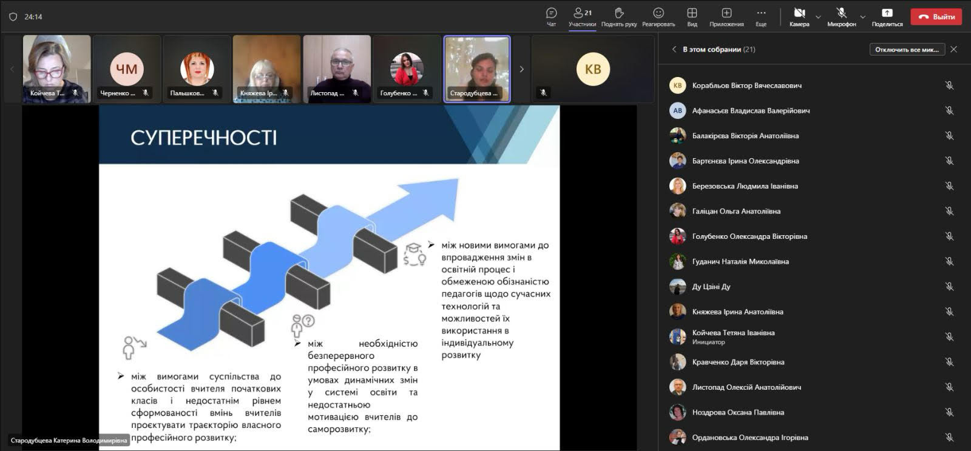Toggle mic icon for Корабльов Віктор Вячеславович
The width and height of the screenshot is (971, 451).
point(949,85)
